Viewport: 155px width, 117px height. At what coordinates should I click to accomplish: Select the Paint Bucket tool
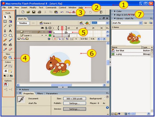tap(10, 45)
